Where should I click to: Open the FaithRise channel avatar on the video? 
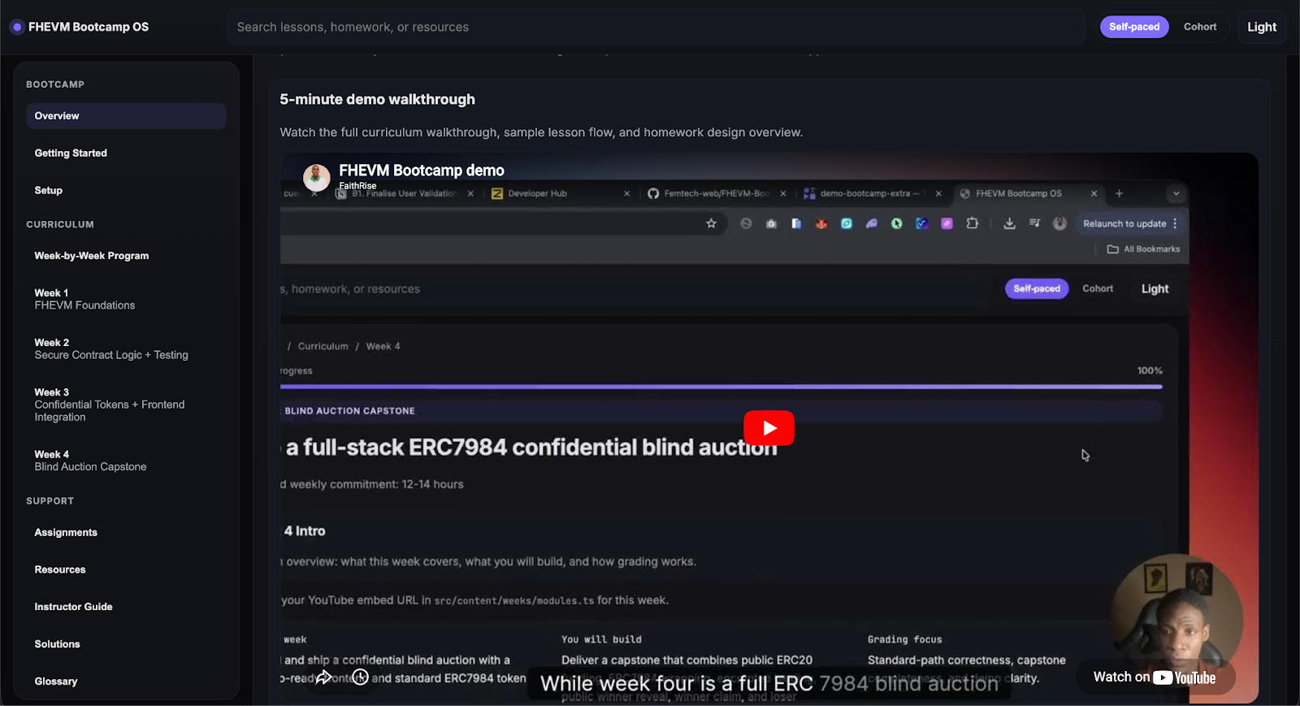(316, 177)
